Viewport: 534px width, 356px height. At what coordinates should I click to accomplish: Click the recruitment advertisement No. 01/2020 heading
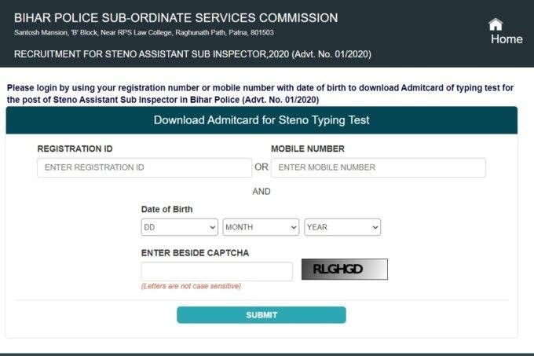point(192,54)
